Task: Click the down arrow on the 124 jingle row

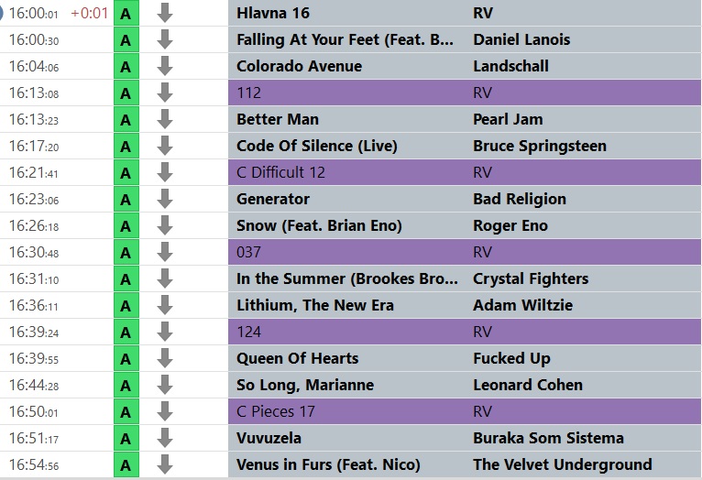Action: 165,332
